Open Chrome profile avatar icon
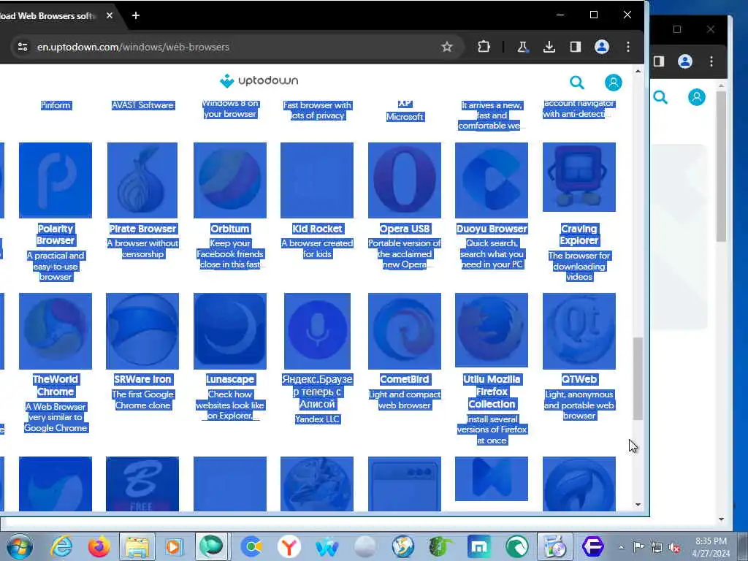Image resolution: width=748 pixels, height=561 pixels. point(602,47)
